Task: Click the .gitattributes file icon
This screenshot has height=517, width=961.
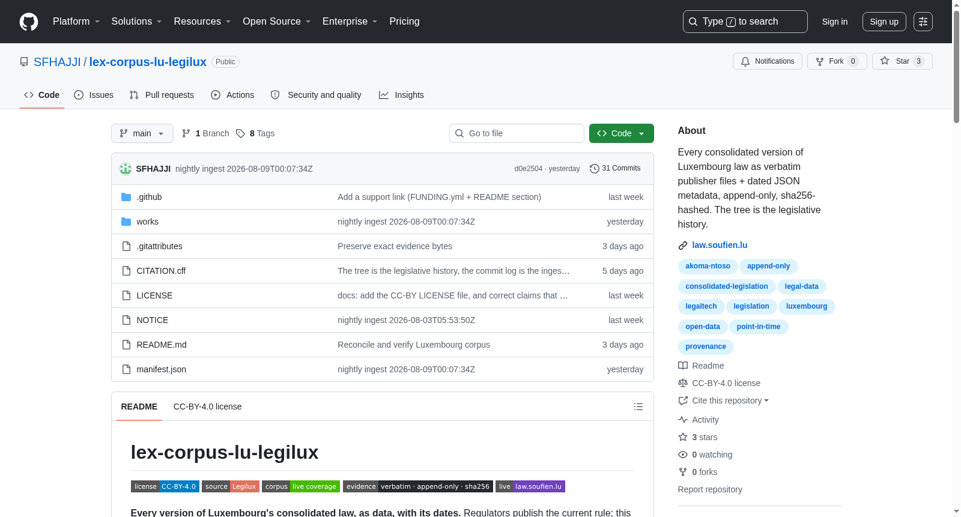Action: [x=126, y=246]
